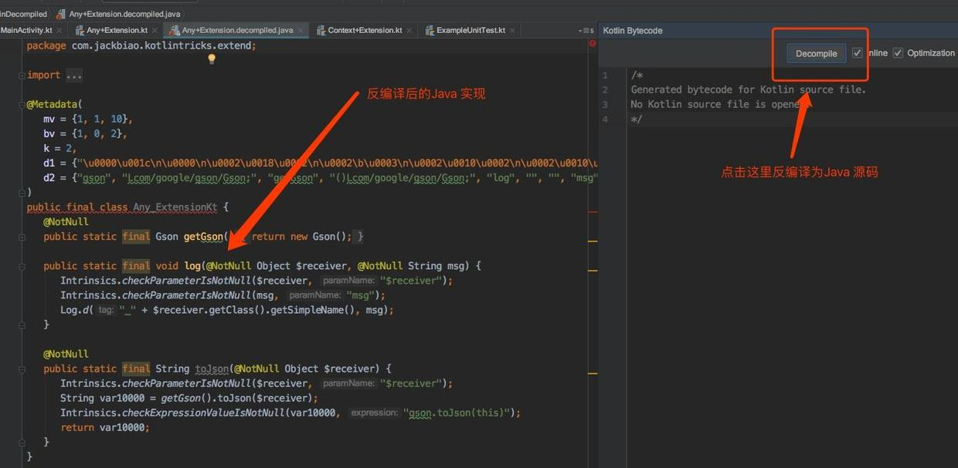Image resolution: width=958 pixels, height=468 pixels.
Task: Collapse the @Metadata annotation block
Action: click(21, 105)
